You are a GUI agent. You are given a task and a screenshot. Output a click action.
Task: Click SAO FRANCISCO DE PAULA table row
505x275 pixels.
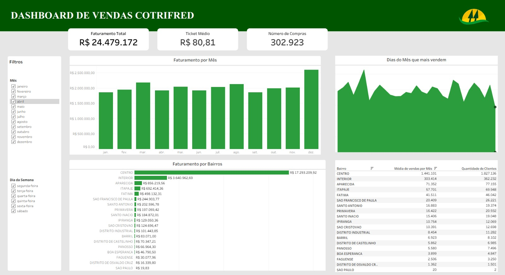tap(416, 200)
